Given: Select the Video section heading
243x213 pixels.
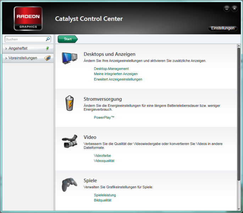Looking at the screenshot, I should click(90, 137).
